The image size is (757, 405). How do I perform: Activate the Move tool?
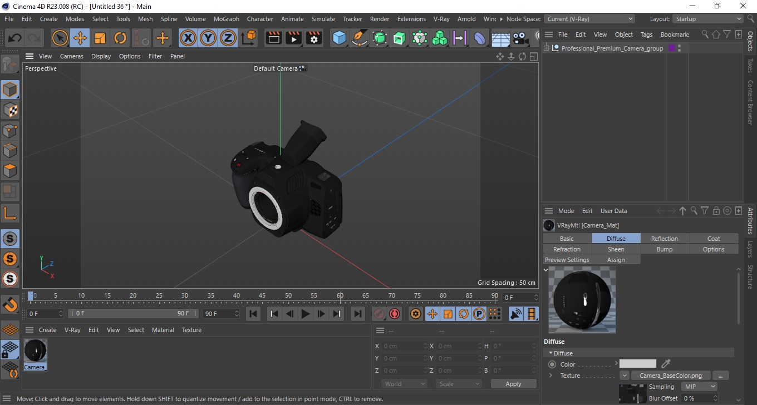point(80,38)
